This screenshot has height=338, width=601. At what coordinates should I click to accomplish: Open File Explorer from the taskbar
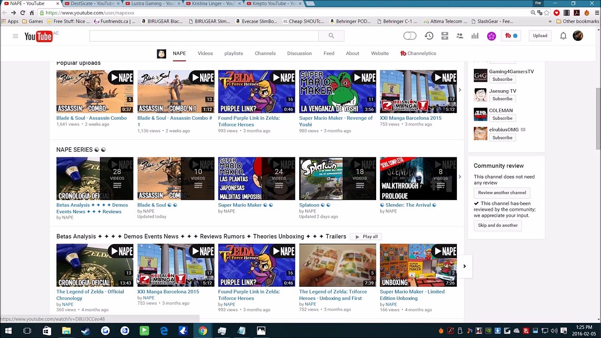point(66,331)
